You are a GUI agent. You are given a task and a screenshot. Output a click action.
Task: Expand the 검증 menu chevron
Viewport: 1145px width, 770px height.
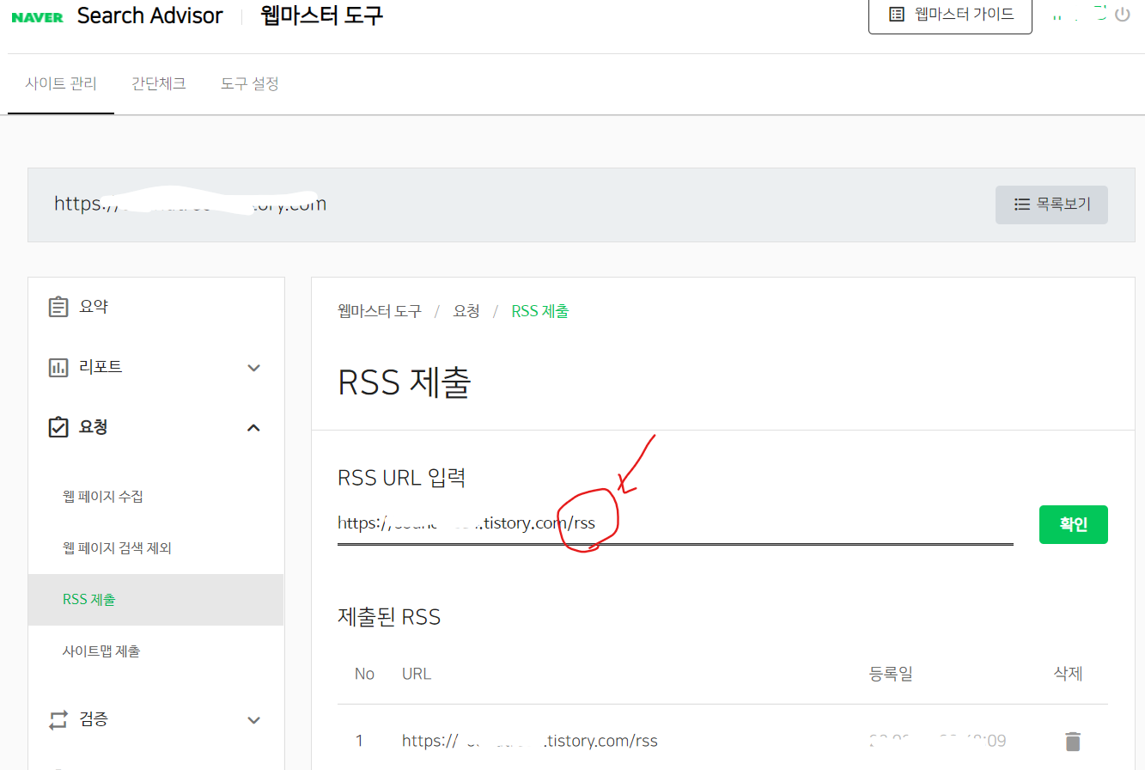click(253, 720)
